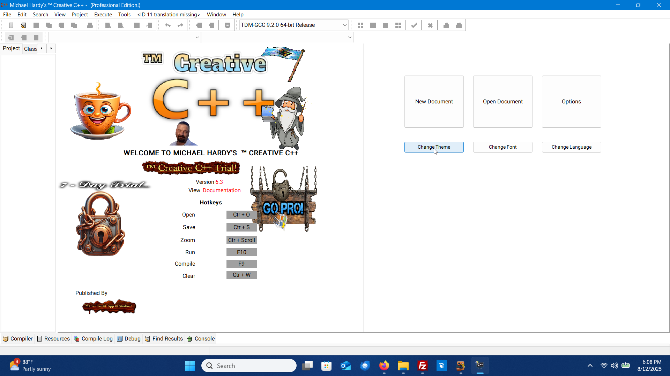Image resolution: width=670 pixels, height=376 pixels.
Task: Open the second empty function dropdown
Action: pos(350,38)
